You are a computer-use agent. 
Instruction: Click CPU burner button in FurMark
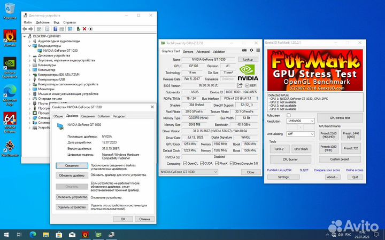coord(290,159)
